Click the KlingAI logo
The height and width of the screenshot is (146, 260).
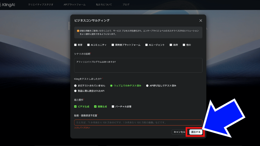tap(7, 5)
